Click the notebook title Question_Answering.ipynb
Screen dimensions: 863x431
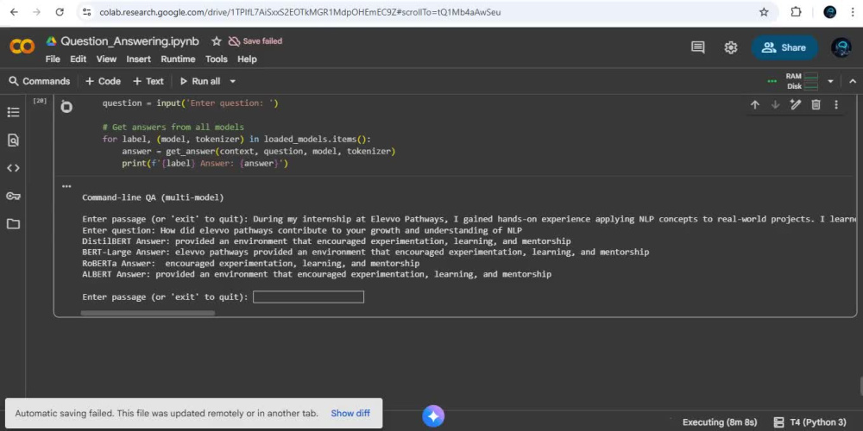pos(130,41)
